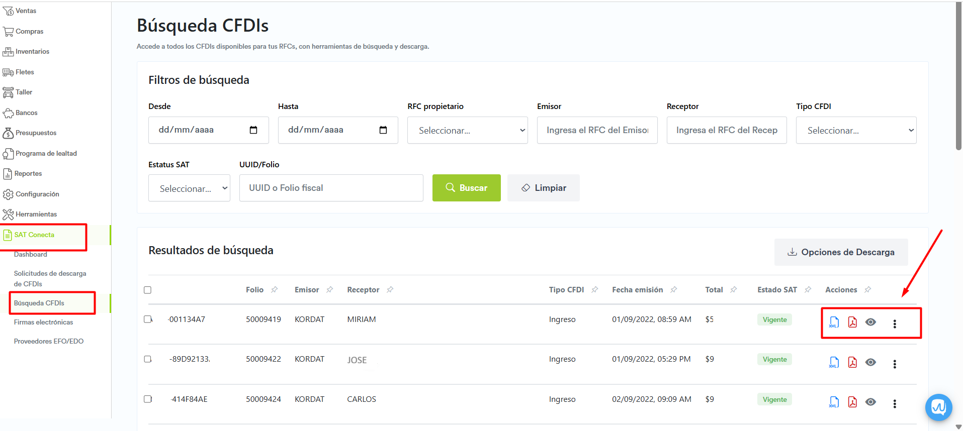Open Solicitudes de descarga de CFDIs
This screenshot has height=431, width=963.
click(x=50, y=279)
